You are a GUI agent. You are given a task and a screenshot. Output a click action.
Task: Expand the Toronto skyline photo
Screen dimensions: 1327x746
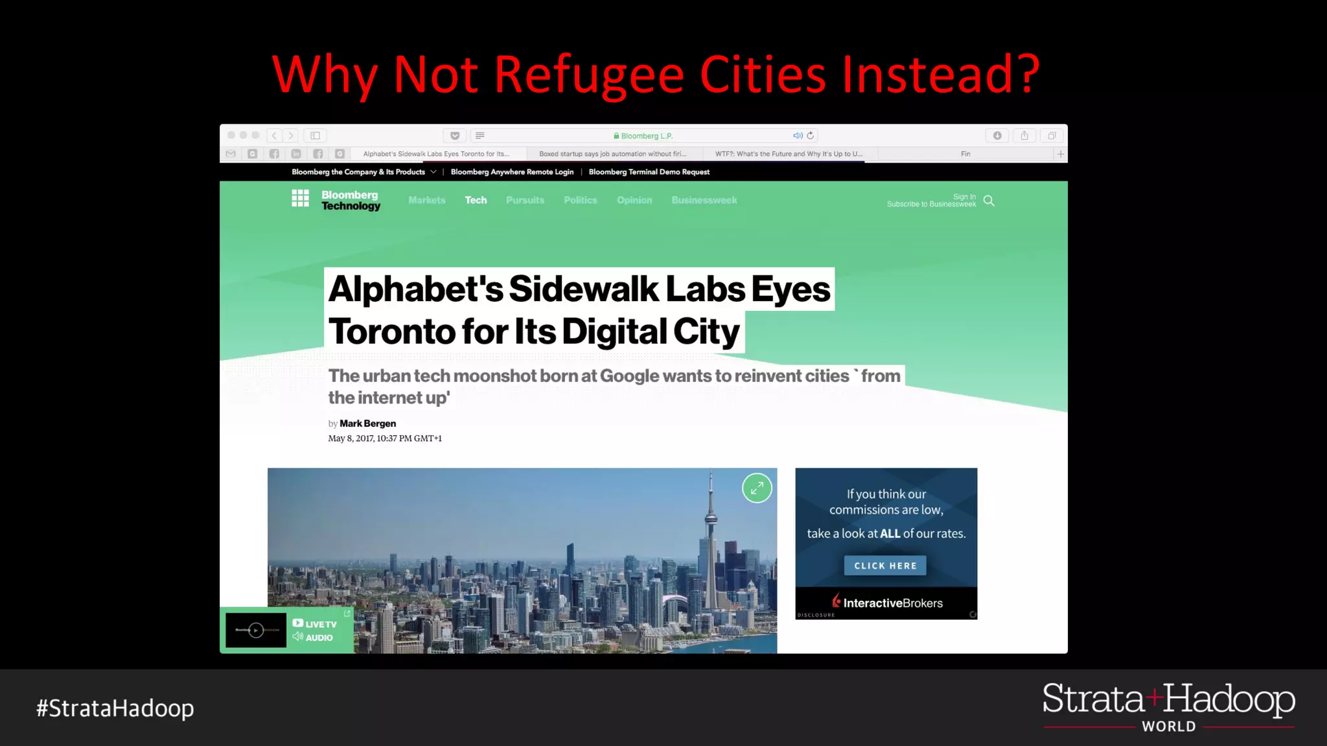[757, 488]
